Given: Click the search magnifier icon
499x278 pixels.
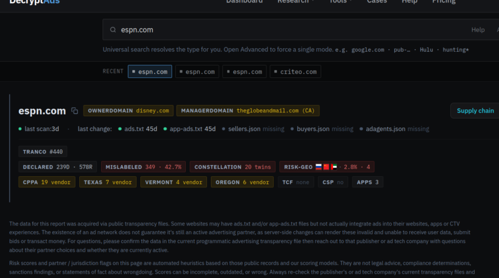Looking at the screenshot, I should click(x=113, y=29).
